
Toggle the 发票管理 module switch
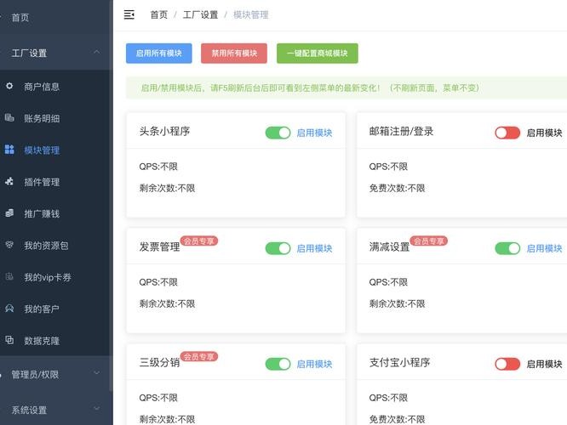(278, 248)
